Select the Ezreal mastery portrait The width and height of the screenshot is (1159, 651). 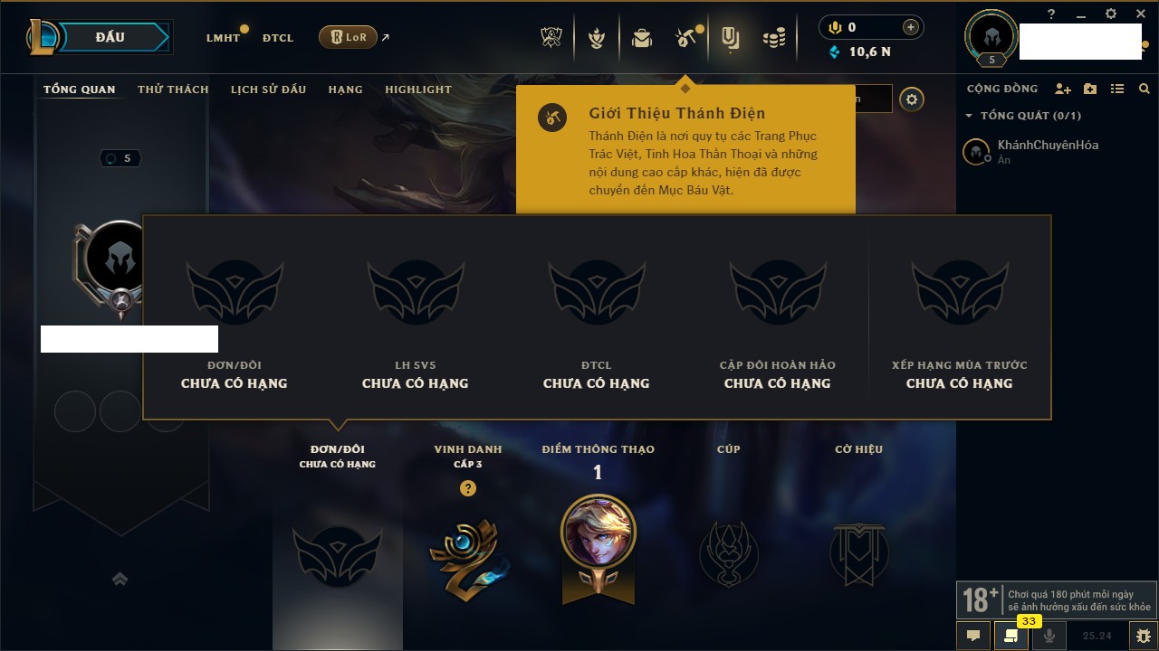[x=598, y=531]
